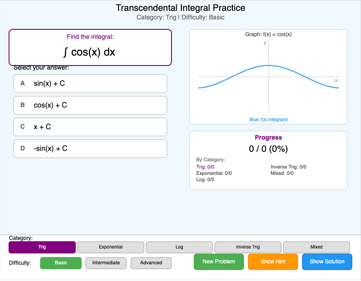Image resolution: width=361 pixels, height=281 pixels.
Task: Select the Mixed category
Action: 316,247
